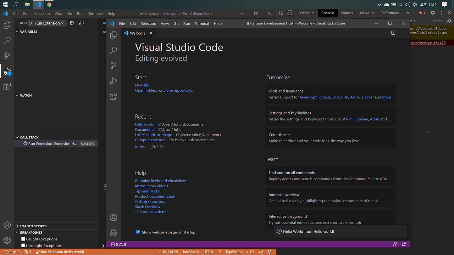Open the Stack Overflow help link
The image size is (454, 255).
click(148, 207)
